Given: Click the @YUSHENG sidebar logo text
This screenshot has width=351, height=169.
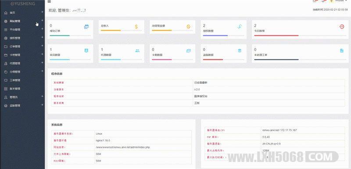Looking at the screenshot, I should pyautogui.click(x=23, y=4).
